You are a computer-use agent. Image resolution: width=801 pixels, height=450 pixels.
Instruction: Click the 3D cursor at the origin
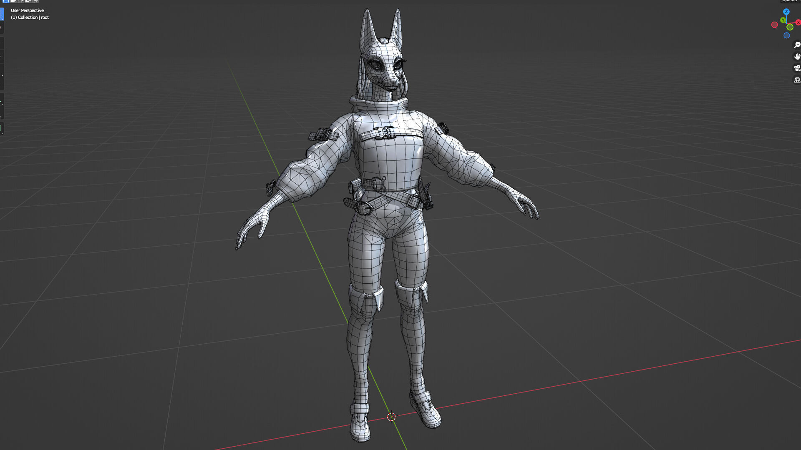[391, 417]
